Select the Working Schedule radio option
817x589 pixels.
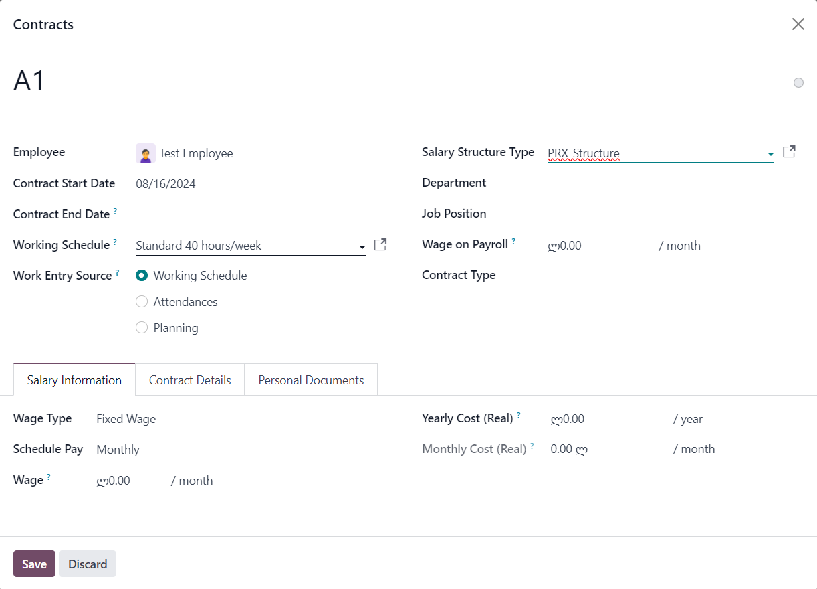point(142,276)
